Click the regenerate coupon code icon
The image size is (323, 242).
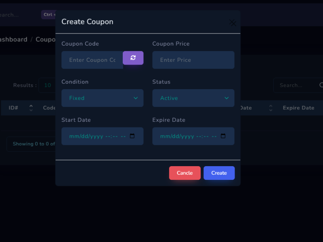pyautogui.click(x=133, y=58)
